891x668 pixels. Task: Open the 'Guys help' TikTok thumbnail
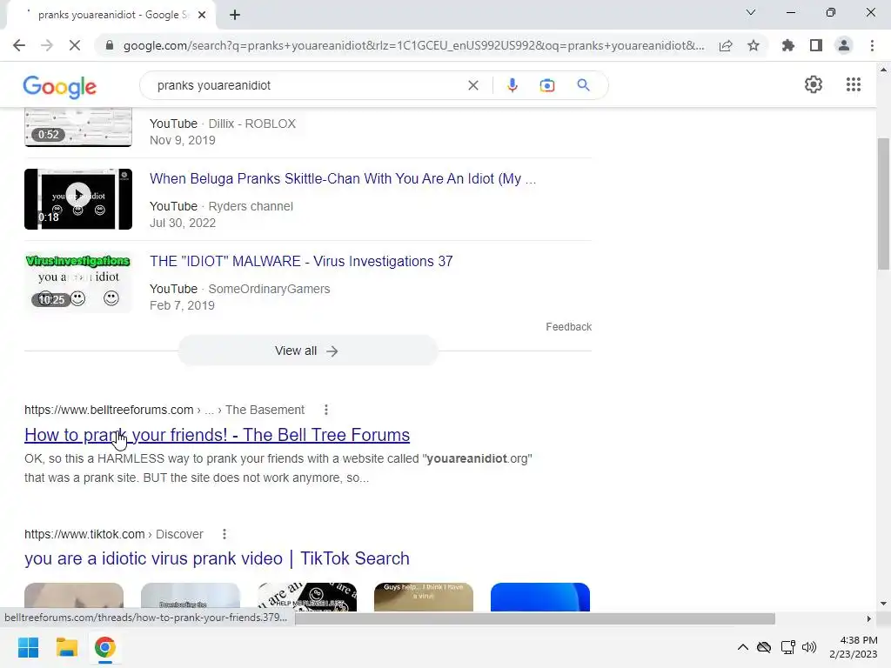pos(424,597)
